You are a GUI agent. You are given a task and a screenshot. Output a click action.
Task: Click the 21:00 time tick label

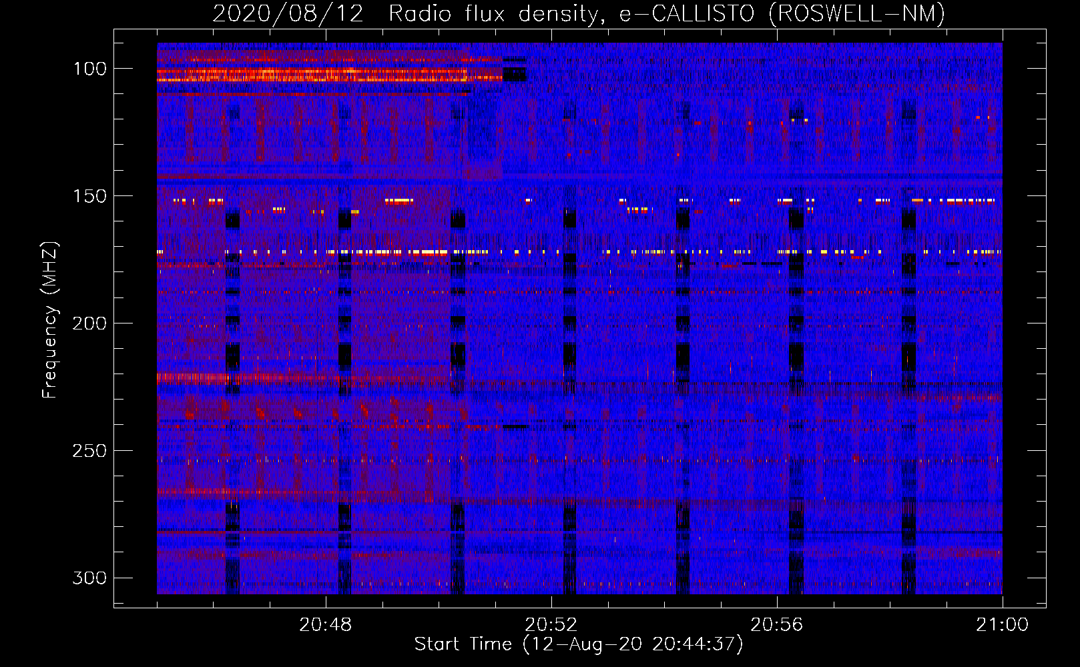(1003, 625)
